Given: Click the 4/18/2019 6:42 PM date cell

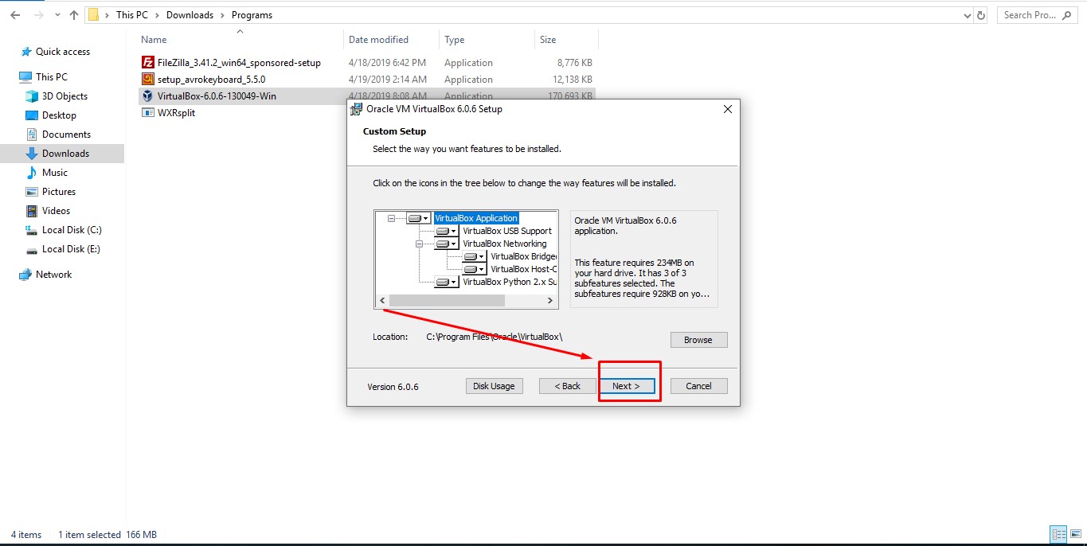Looking at the screenshot, I should pos(387,63).
